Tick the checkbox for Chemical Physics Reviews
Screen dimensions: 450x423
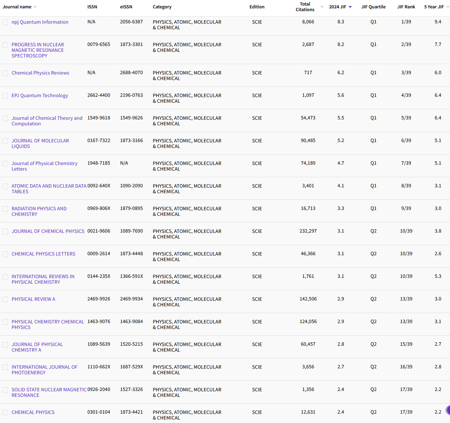[x=5, y=73]
